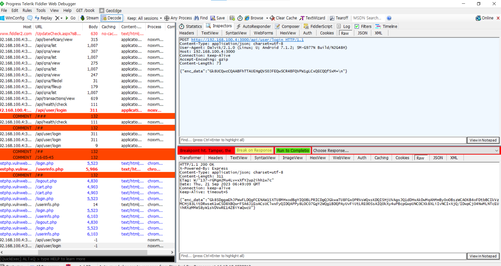The width and height of the screenshot is (501, 266).
Task: Click the session list scroll-right arrow
Action: coord(172,252)
